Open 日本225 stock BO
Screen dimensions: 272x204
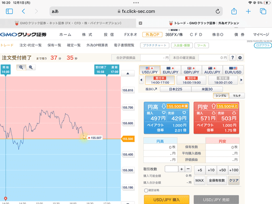175,89
